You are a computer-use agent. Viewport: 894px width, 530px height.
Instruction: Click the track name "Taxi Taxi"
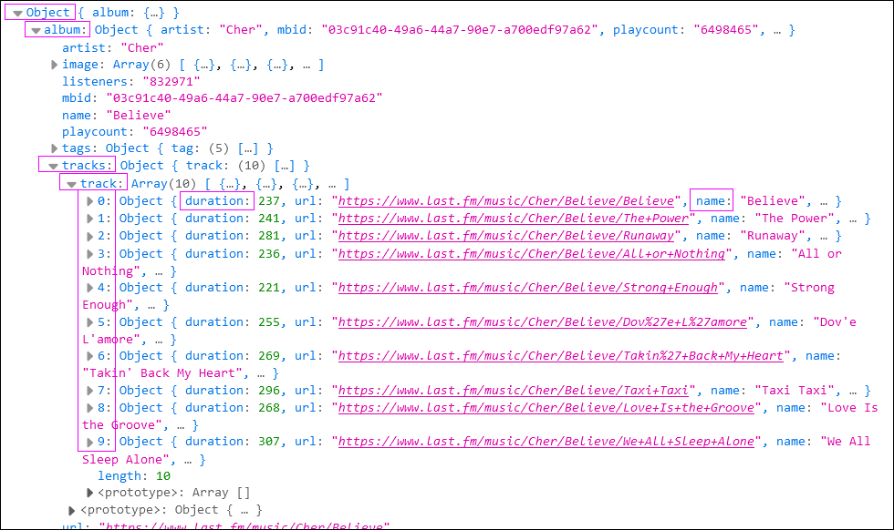point(795,391)
